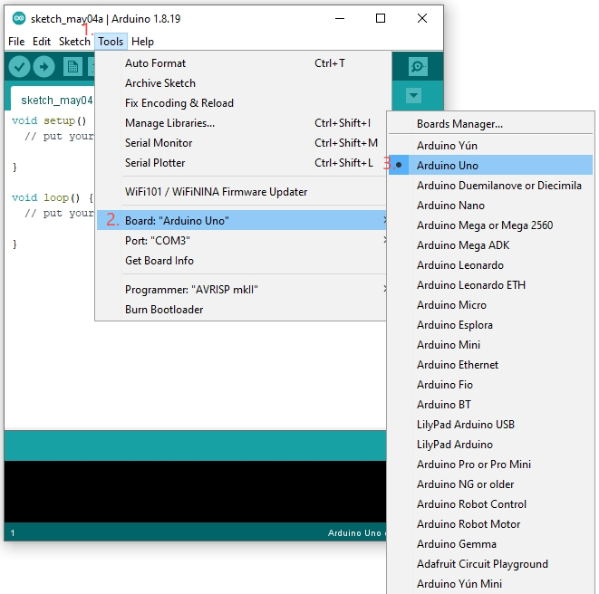This screenshot has height=594, width=599.
Task: Click the New sketch toolbar icon
Action: click(72, 67)
